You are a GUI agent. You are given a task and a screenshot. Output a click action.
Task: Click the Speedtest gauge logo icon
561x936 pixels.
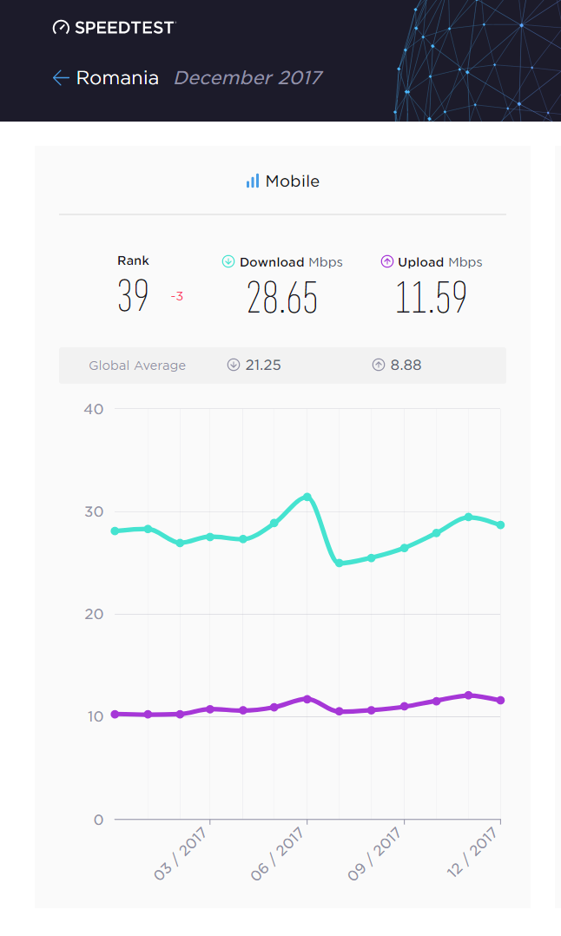pyautogui.click(x=61, y=28)
